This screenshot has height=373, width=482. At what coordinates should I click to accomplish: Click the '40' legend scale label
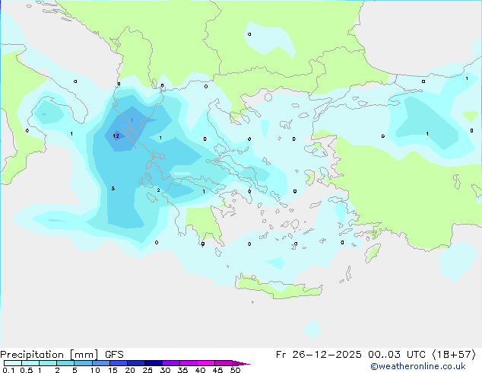[x=200, y=370]
